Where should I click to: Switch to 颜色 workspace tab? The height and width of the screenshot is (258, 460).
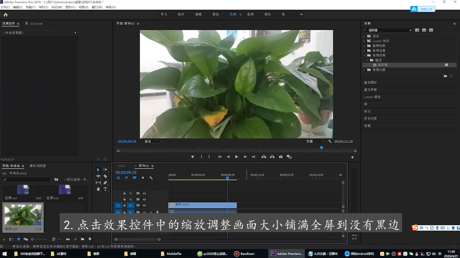click(216, 14)
